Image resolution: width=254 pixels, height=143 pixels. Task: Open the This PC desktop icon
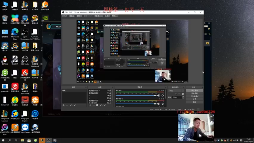[x=5, y=6]
